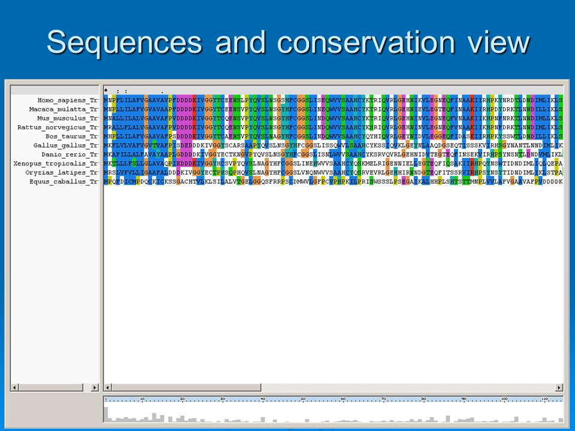The image size is (575, 431).
Task: Click the tall conservation bar at column 1
Action: pos(106,414)
